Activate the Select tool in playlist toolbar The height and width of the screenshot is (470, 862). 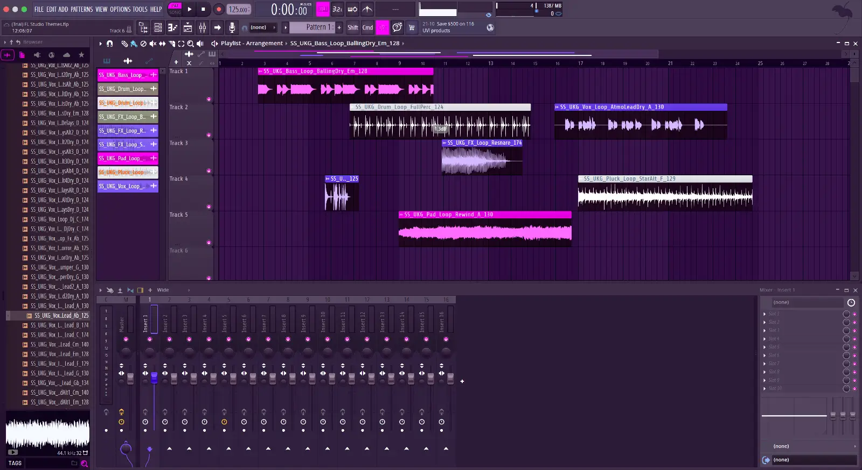pyautogui.click(x=181, y=44)
